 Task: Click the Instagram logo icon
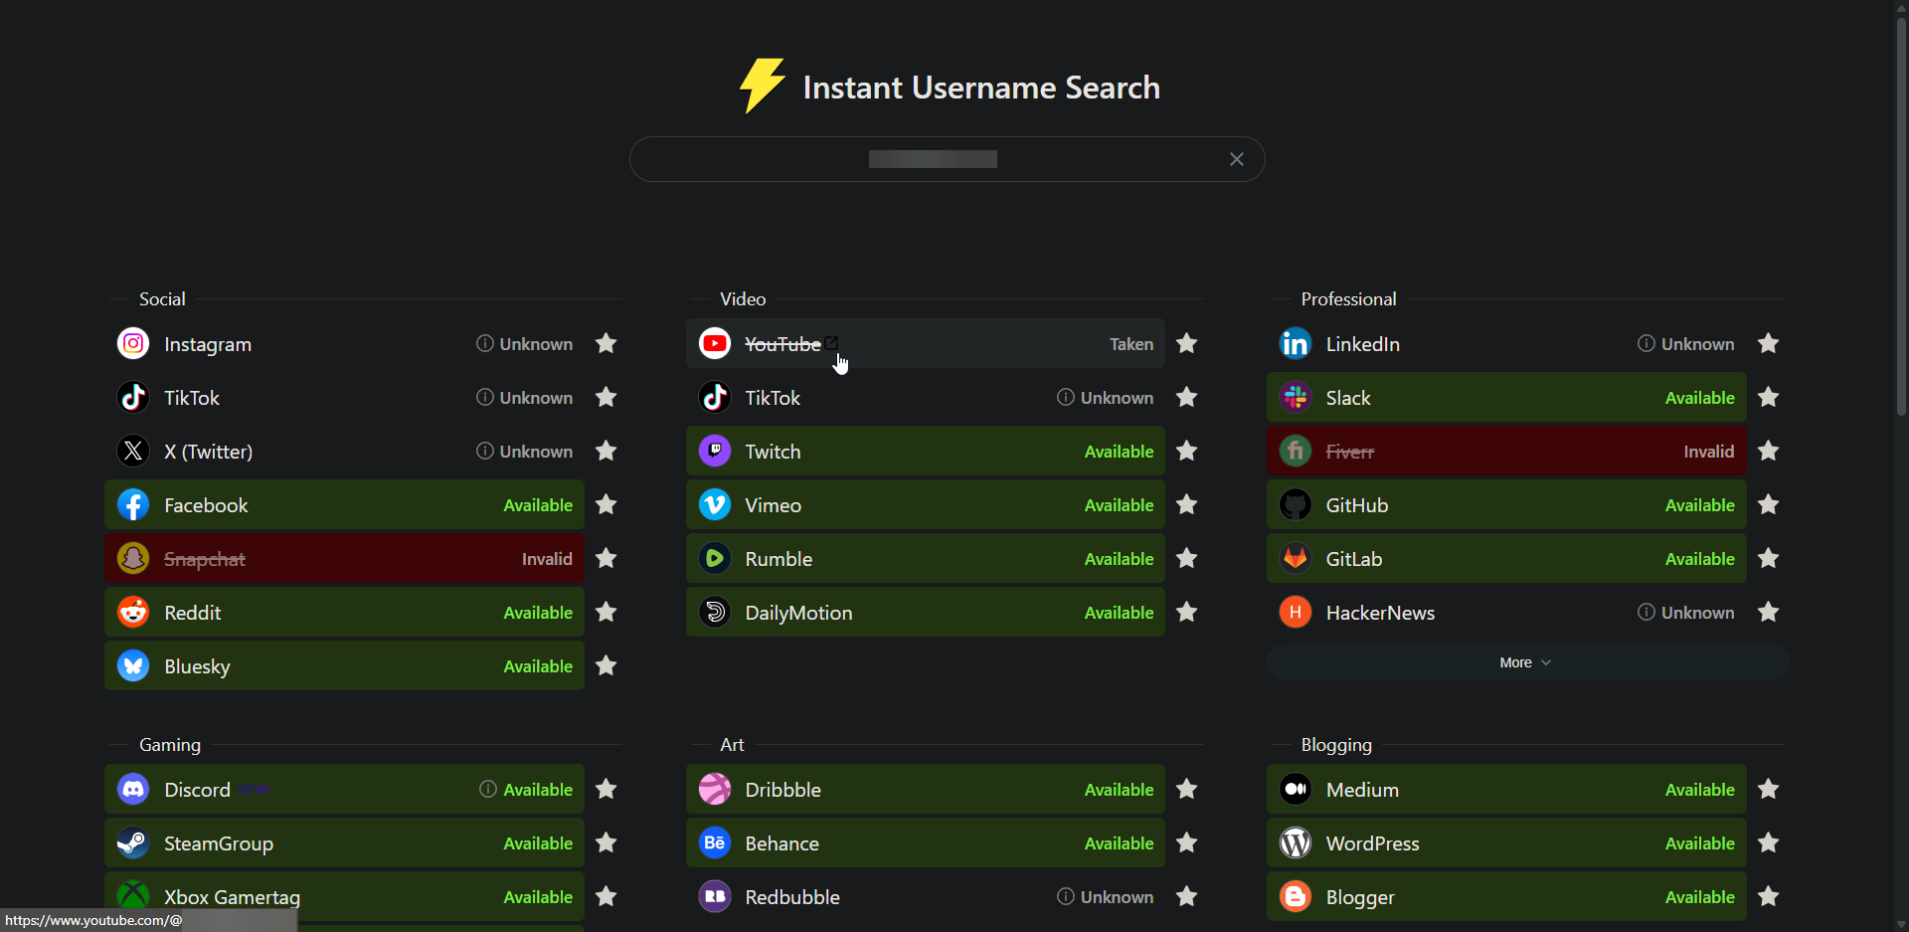point(133,344)
